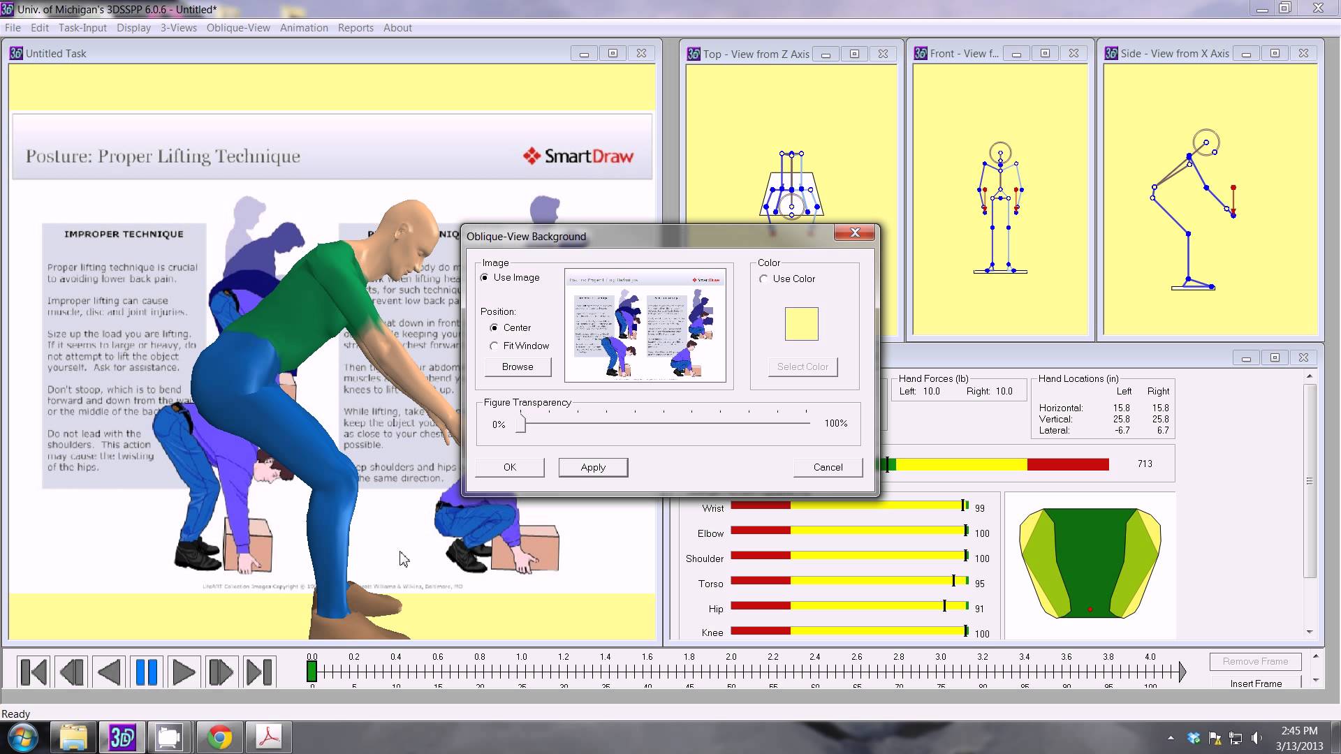This screenshot has height=754, width=1341.
Task: Click the Wrist strength percentile bar
Action: pyautogui.click(x=850, y=505)
